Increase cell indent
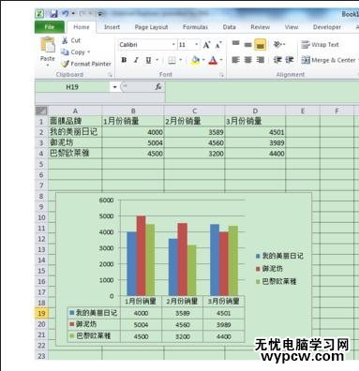The image size is (359, 371). [290, 60]
